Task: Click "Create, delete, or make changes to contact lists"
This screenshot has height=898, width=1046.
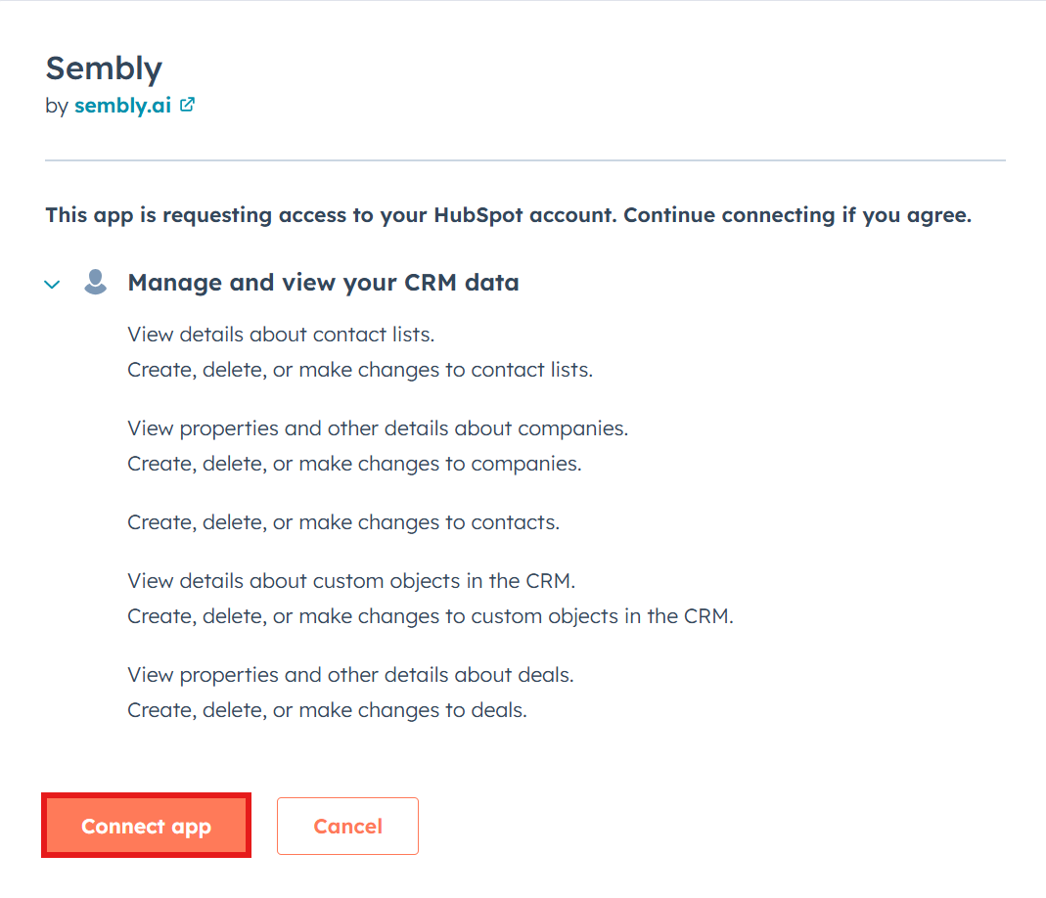Action: [x=360, y=370]
